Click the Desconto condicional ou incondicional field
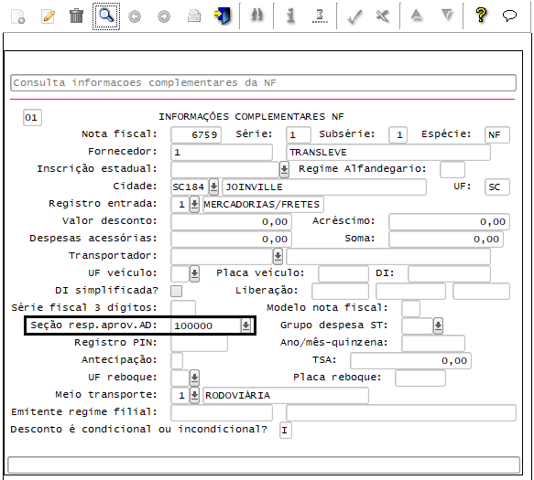 [x=286, y=430]
